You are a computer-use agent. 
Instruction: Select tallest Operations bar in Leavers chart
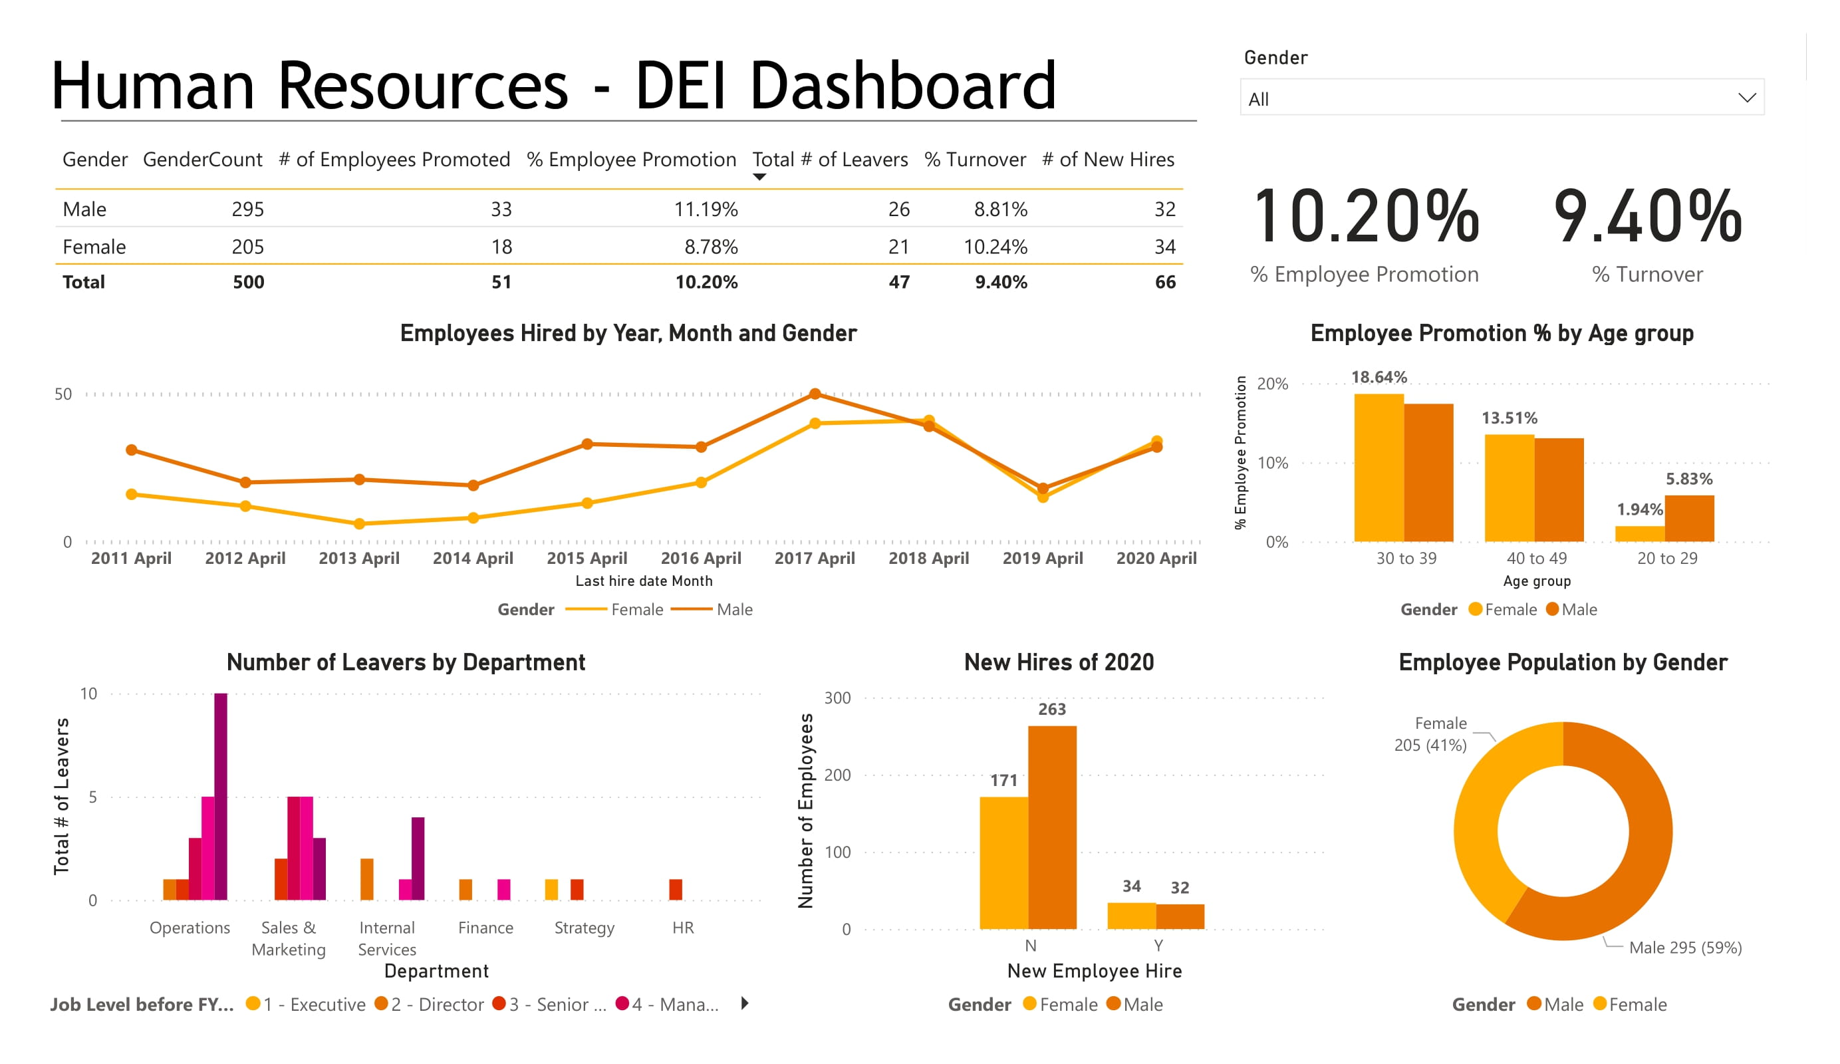221,796
